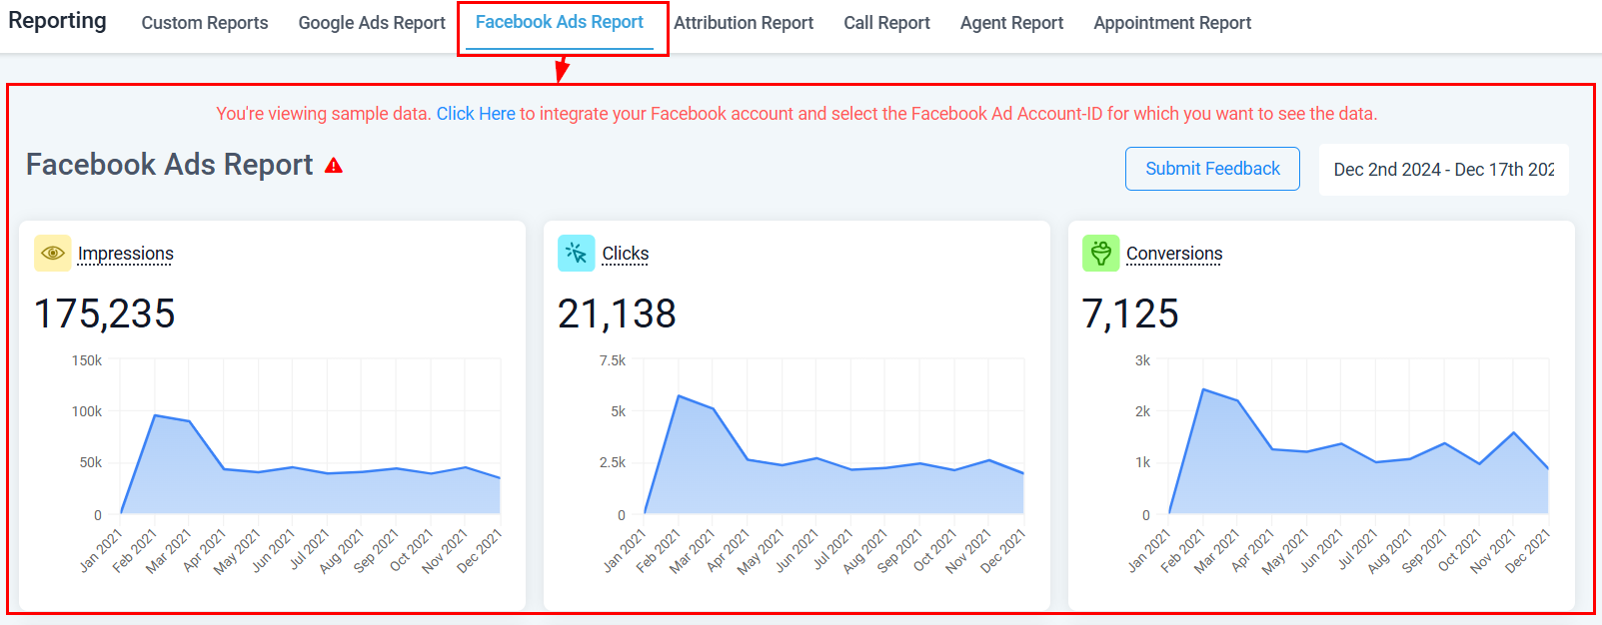Click the Impressions eye icon
The width and height of the screenshot is (1602, 625).
[x=52, y=254]
